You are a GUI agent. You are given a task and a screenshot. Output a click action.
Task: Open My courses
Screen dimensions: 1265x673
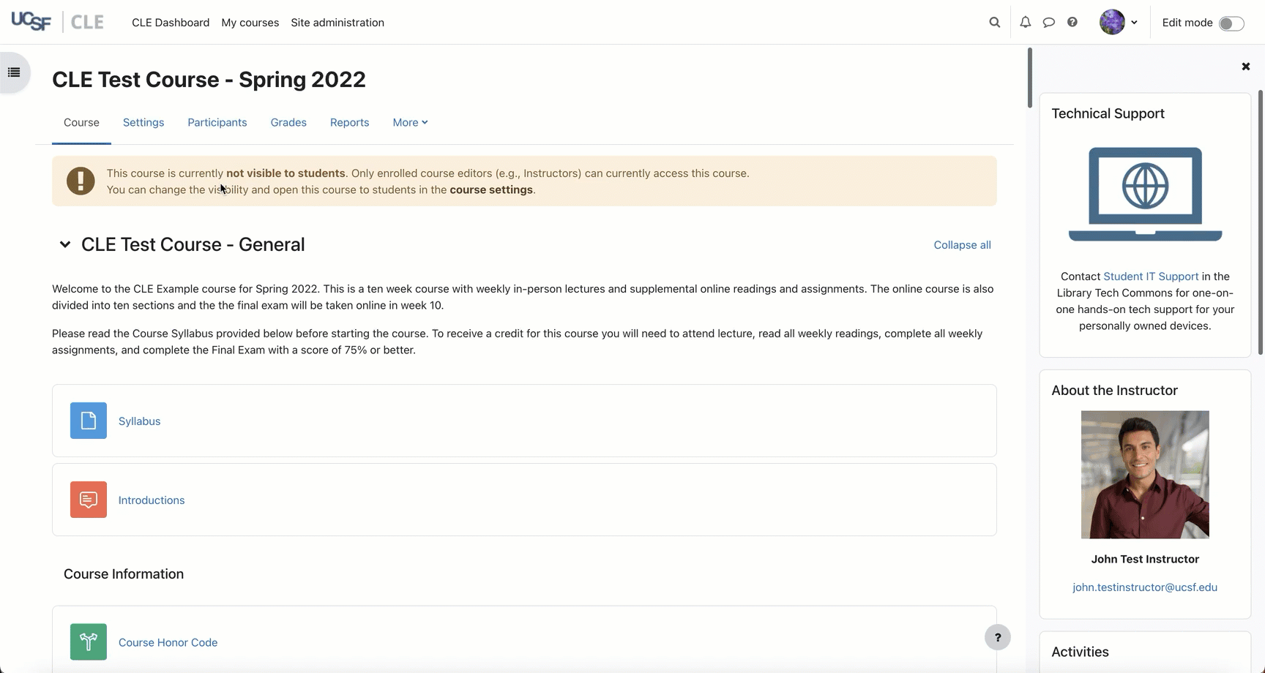[250, 23]
